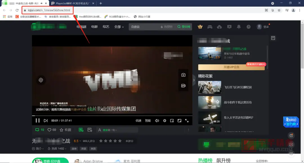
Task: Open the 倍速 playback speed menu
Action: (x=138, y=121)
